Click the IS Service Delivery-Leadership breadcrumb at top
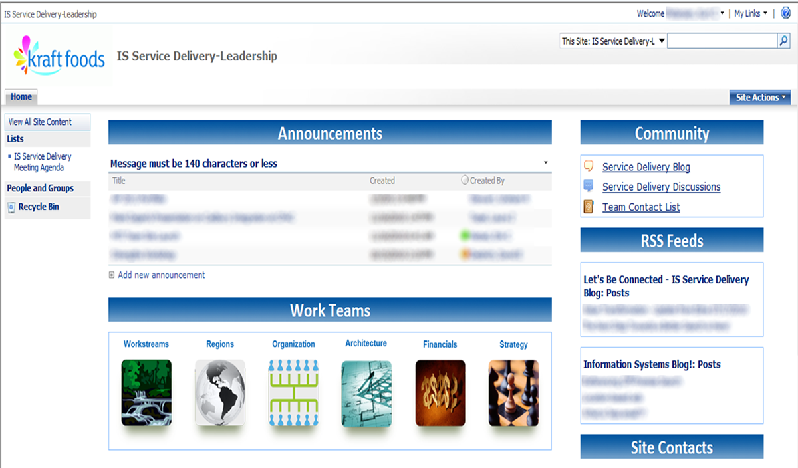 51,14
